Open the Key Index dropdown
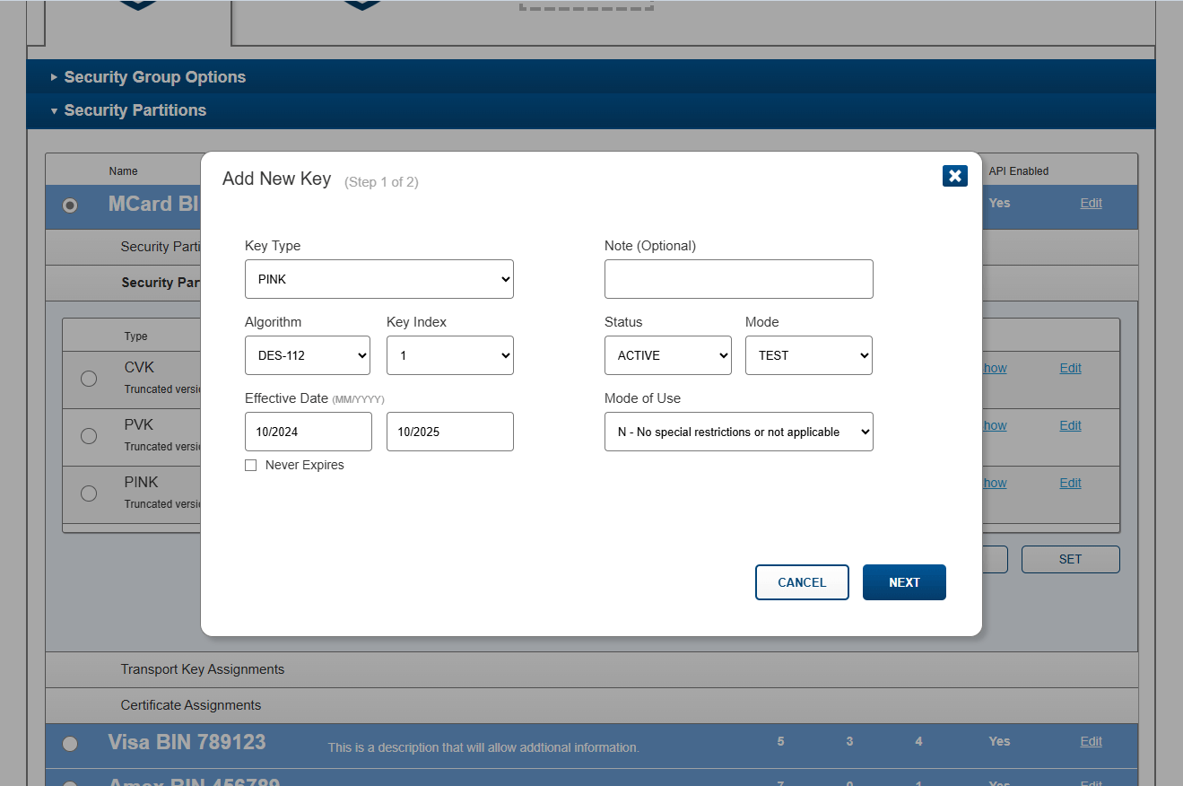This screenshot has height=786, width=1183. pos(450,355)
